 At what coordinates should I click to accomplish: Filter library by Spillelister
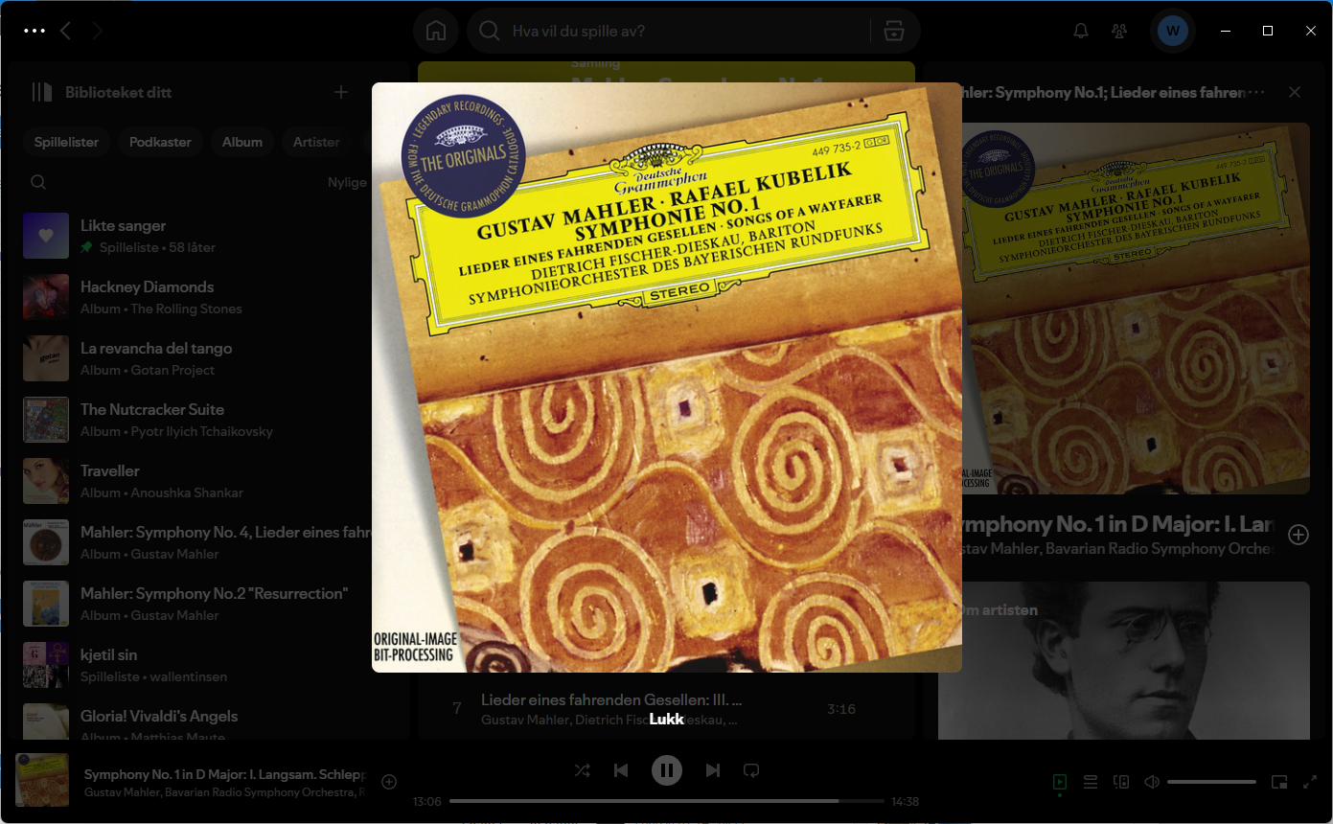pyautogui.click(x=67, y=142)
